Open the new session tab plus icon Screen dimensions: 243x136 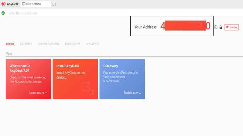(54, 4)
